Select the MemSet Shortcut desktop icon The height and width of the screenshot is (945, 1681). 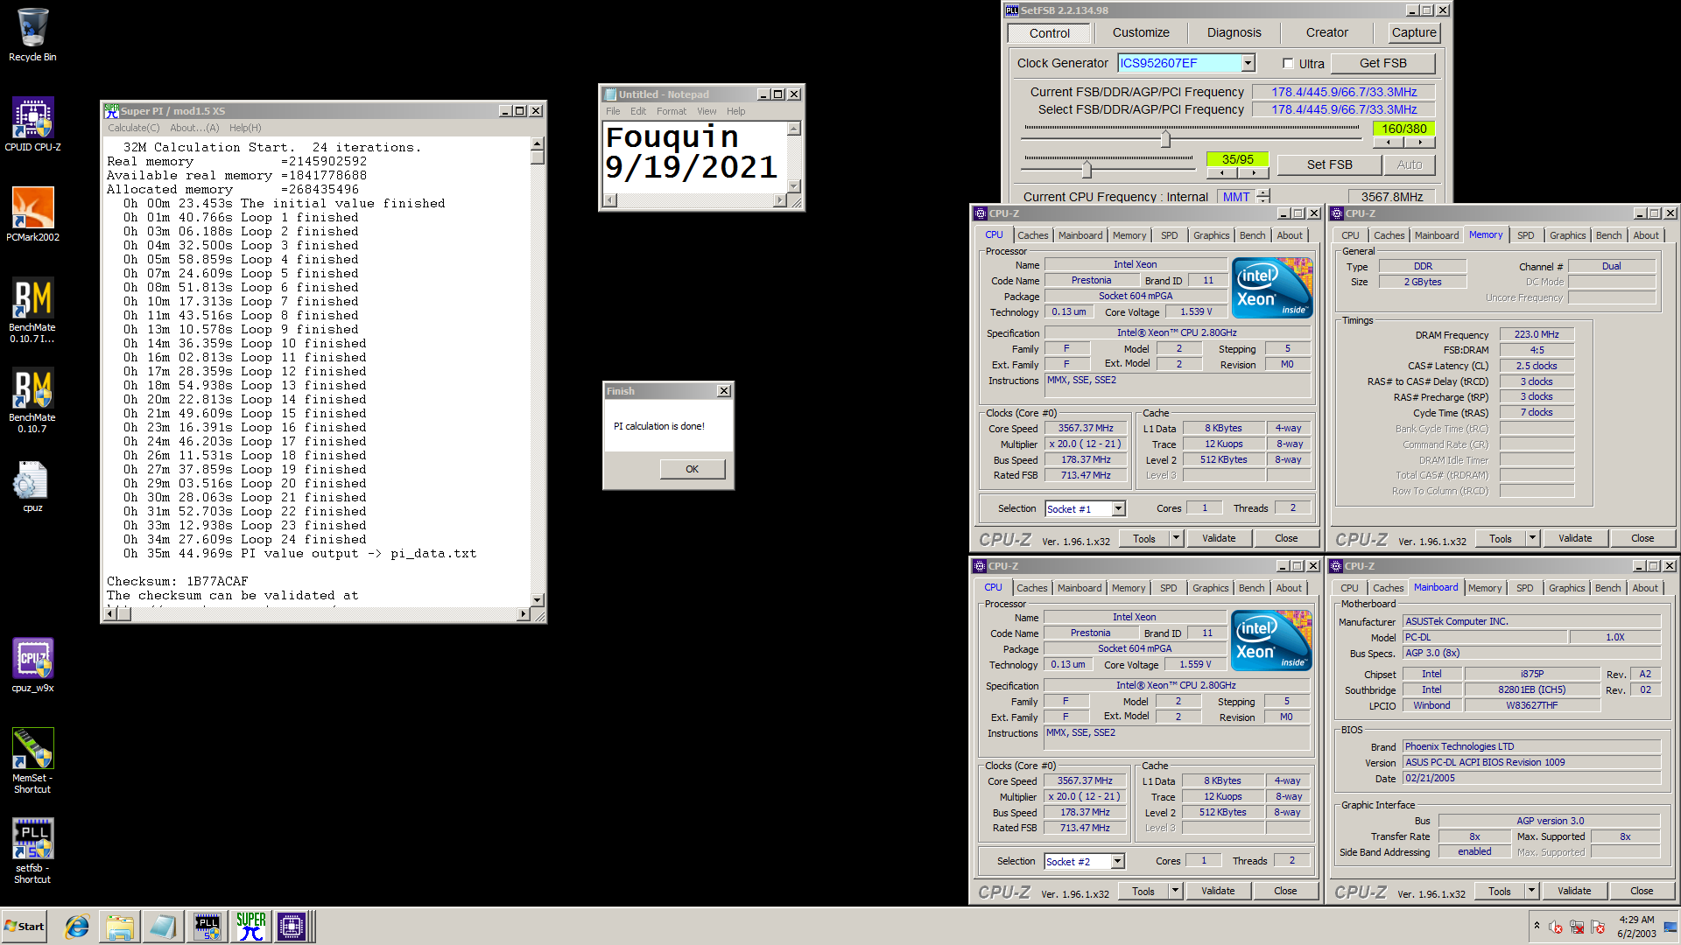[32, 761]
